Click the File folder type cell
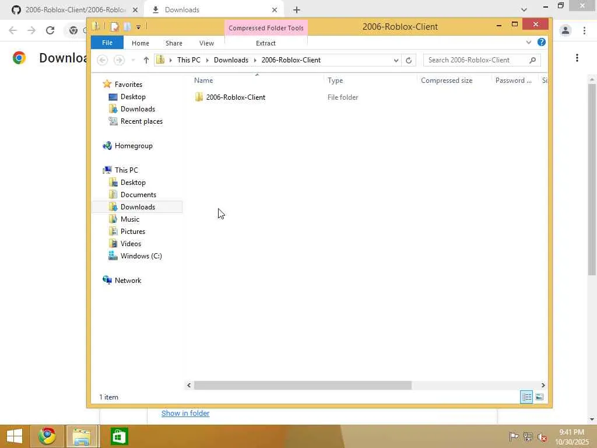The width and height of the screenshot is (597, 448). (x=343, y=97)
